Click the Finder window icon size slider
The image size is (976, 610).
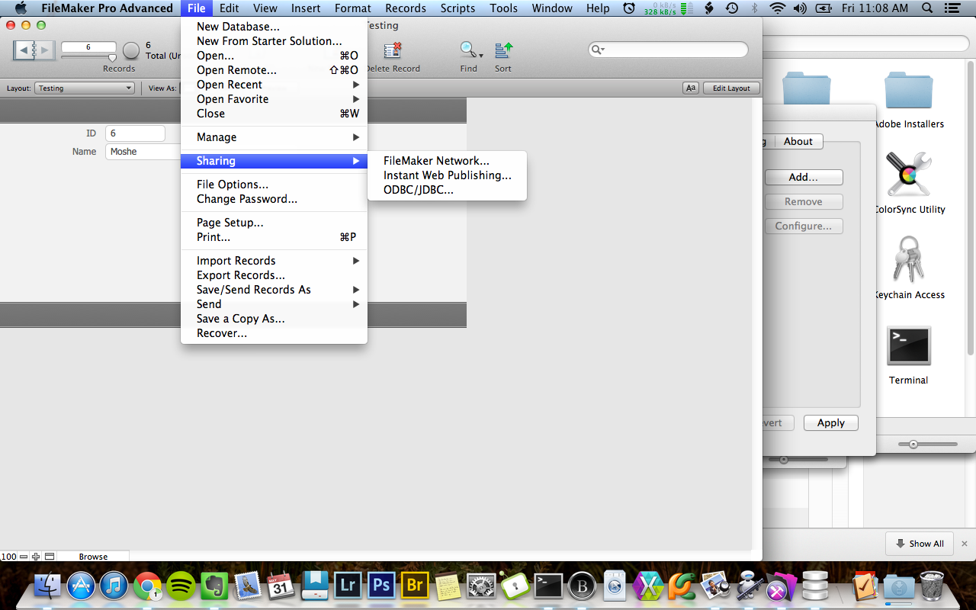(928, 444)
